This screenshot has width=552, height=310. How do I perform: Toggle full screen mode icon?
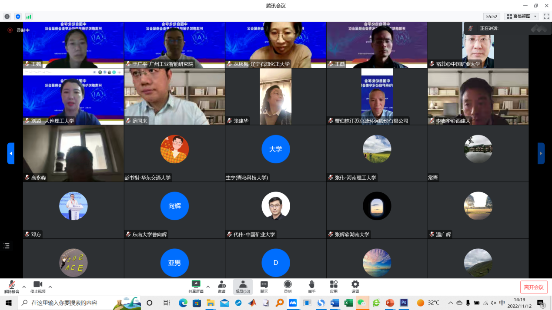[546, 16]
